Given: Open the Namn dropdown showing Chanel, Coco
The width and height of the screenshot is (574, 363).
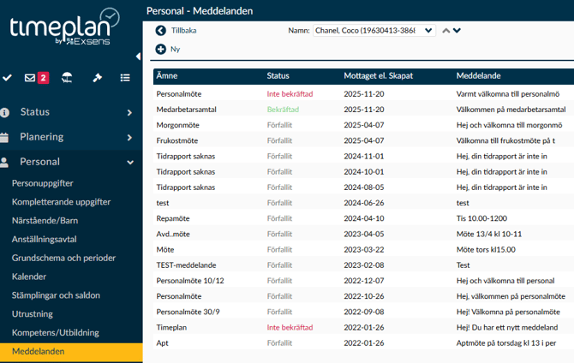Looking at the screenshot, I should pyautogui.click(x=374, y=31).
